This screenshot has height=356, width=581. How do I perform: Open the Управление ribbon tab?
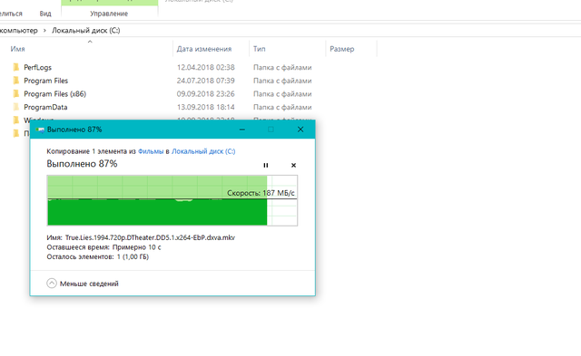(109, 14)
